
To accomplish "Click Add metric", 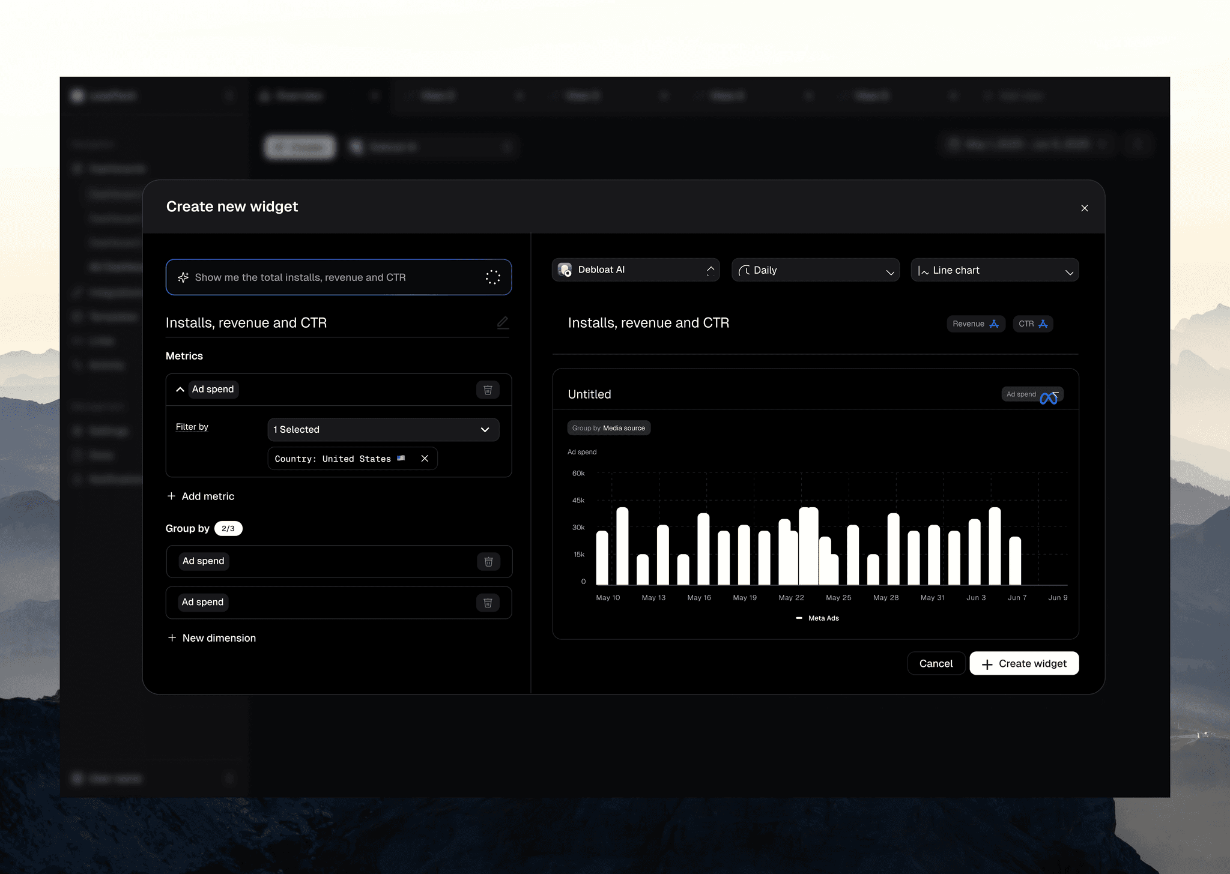I will click(201, 496).
